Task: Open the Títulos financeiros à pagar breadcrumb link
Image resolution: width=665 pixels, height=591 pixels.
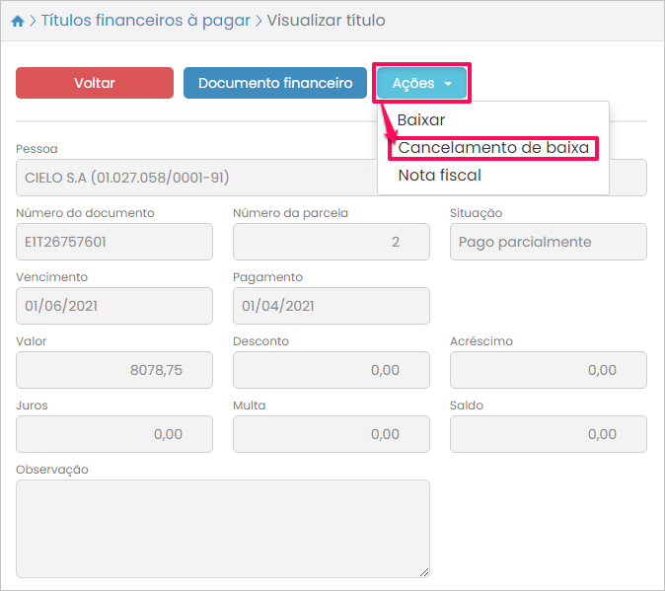Action: (145, 21)
